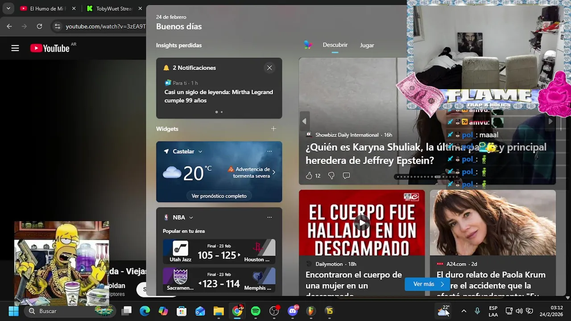The height and width of the screenshot is (321, 571).
Task: Select the Descubrir tab
Action: (335, 45)
